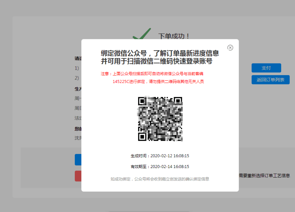Click the QR code top-left finder square
The image size is (295, 212).
tap(142, 101)
